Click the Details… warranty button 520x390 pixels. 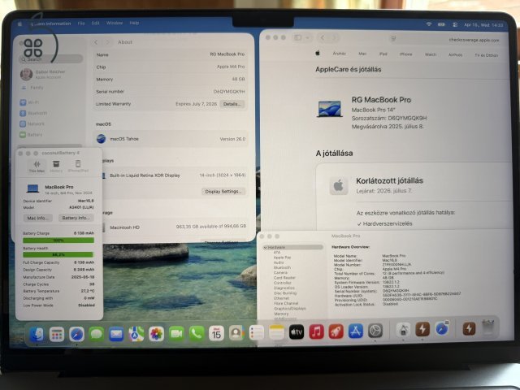click(x=232, y=104)
